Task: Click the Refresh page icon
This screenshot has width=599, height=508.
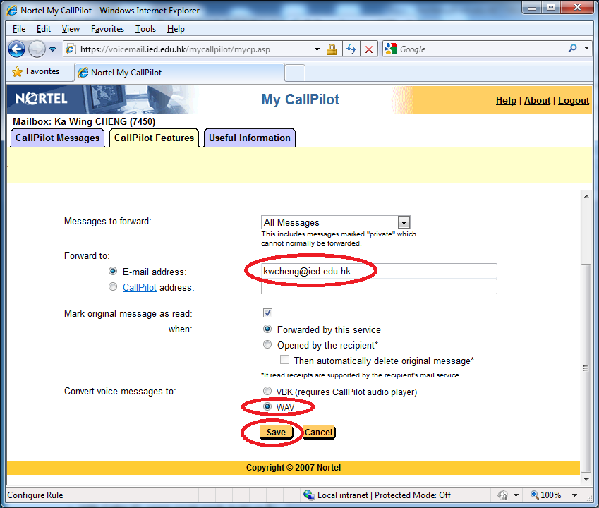Action: (x=351, y=49)
